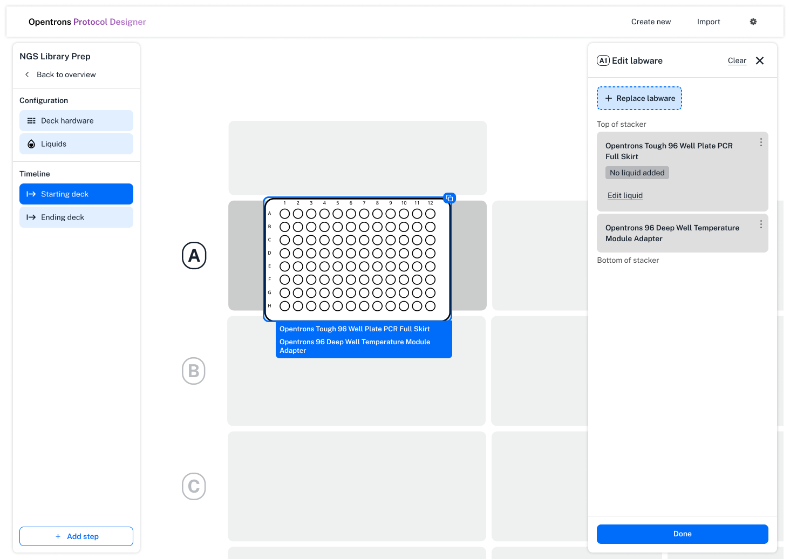Select Ending deck in timeline

point(76,217)
